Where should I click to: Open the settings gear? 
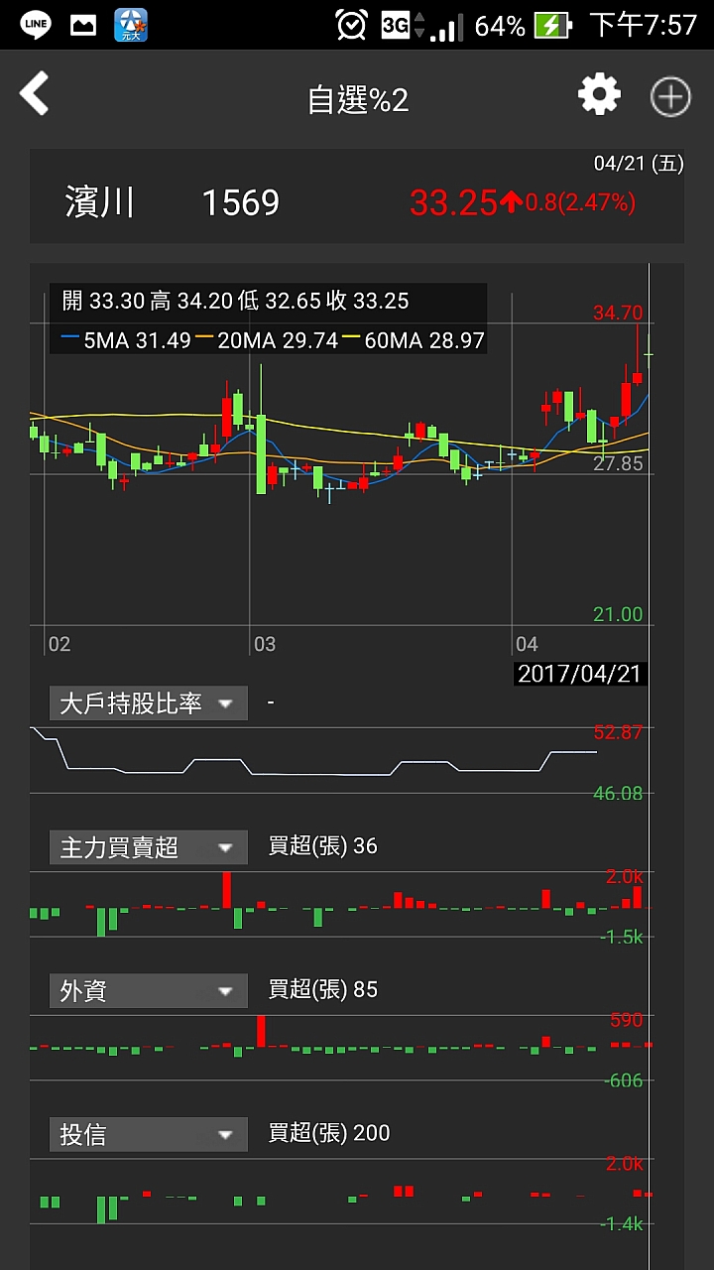(x=599, y=95)
